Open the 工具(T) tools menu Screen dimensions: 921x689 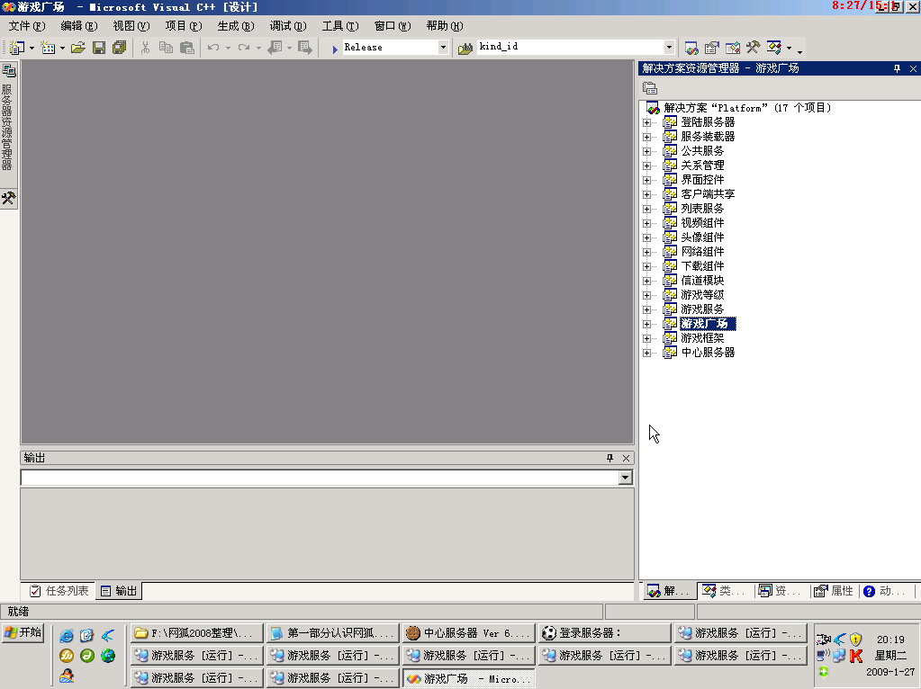tap(340, 26)
